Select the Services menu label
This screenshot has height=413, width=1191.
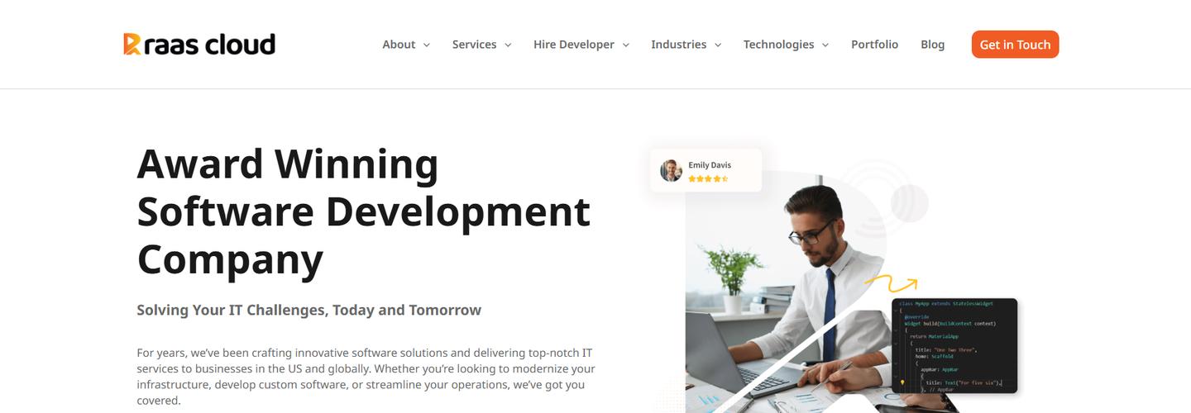pyautogui.click(x=474, y=45)
